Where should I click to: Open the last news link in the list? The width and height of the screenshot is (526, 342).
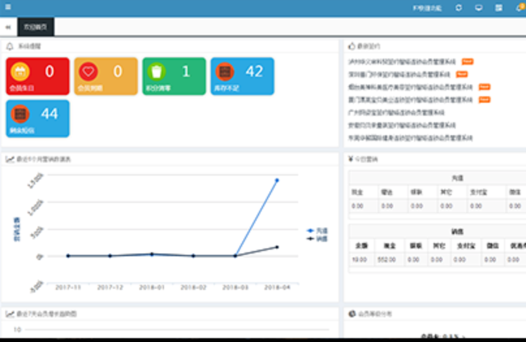click(410, 138)
